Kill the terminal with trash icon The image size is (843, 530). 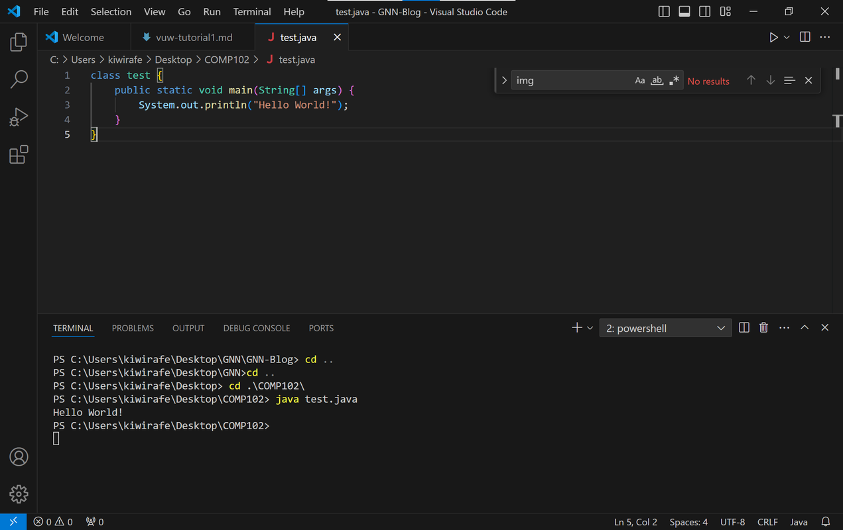pyautogui.click(x=763, y=327)
